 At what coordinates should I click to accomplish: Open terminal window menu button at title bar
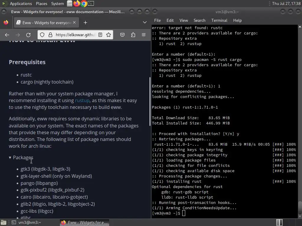tap(155, 12)
